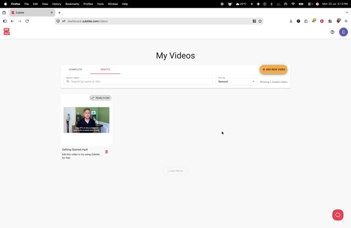Screen dimensions: 351x228
Task: Focus the Search by name or title field
Action: click(139, 82)
